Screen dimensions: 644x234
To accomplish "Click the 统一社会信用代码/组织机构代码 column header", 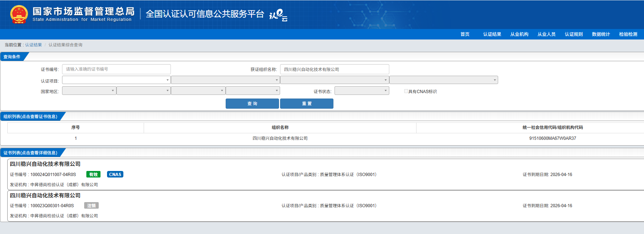I will [x=553, y=128].
